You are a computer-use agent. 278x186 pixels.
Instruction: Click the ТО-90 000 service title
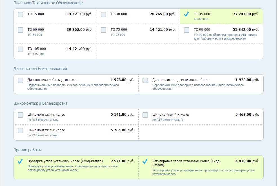(x=202, y=29)
